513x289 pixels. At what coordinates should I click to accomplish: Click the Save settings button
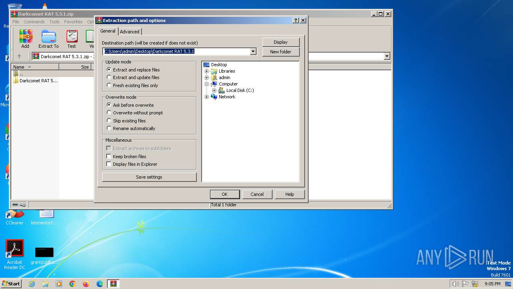149,177
